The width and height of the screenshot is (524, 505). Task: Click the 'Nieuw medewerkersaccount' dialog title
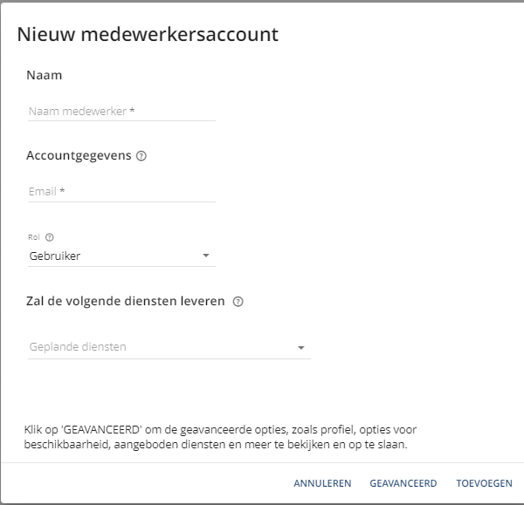(x=148, y=34)
